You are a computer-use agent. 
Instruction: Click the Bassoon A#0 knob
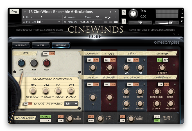(x=33, y=91)
